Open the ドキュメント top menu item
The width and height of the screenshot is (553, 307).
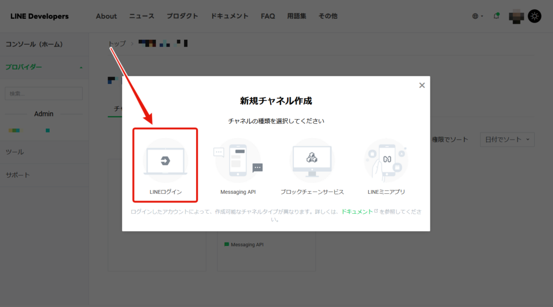click(x=230, y=16)
